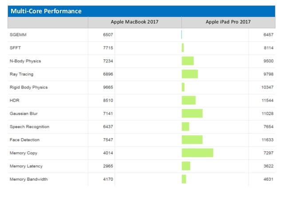Click the Multi-Core Performance header
The image size is (283, 212).
point(46,11)
